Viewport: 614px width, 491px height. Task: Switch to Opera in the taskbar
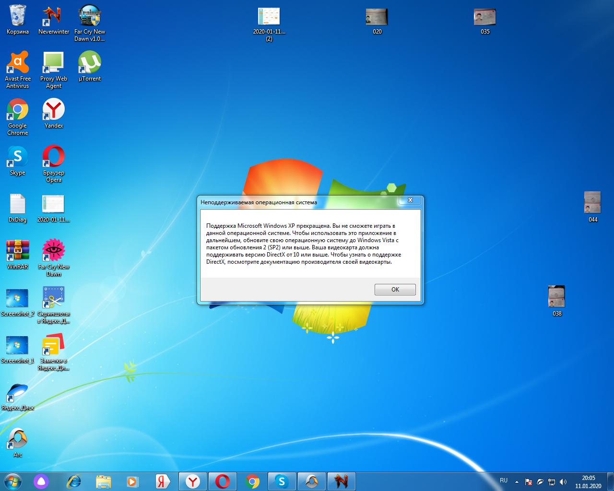tap(223, 481)
